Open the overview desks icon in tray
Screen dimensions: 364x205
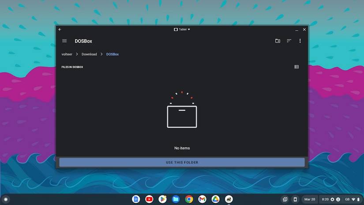[x=285, y=199]
